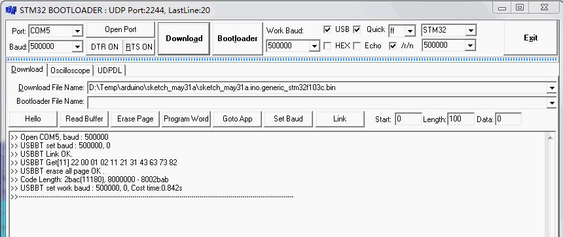563x237 pixels.
Task: Expand Bootloader File Name dropdown arrow
Action: tap(551, 103)
